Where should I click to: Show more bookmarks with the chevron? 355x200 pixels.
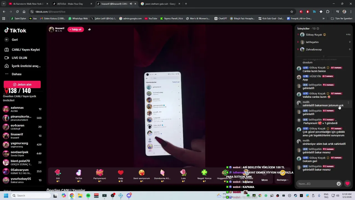(323, 19)
